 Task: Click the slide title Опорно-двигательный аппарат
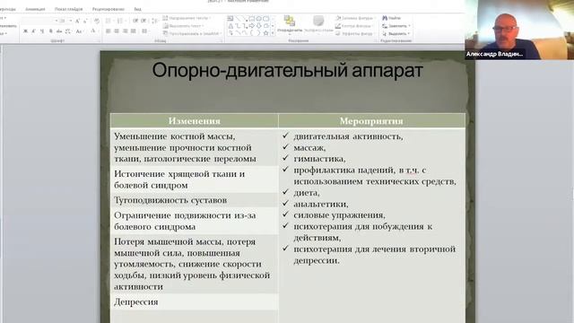click(287, 70)
